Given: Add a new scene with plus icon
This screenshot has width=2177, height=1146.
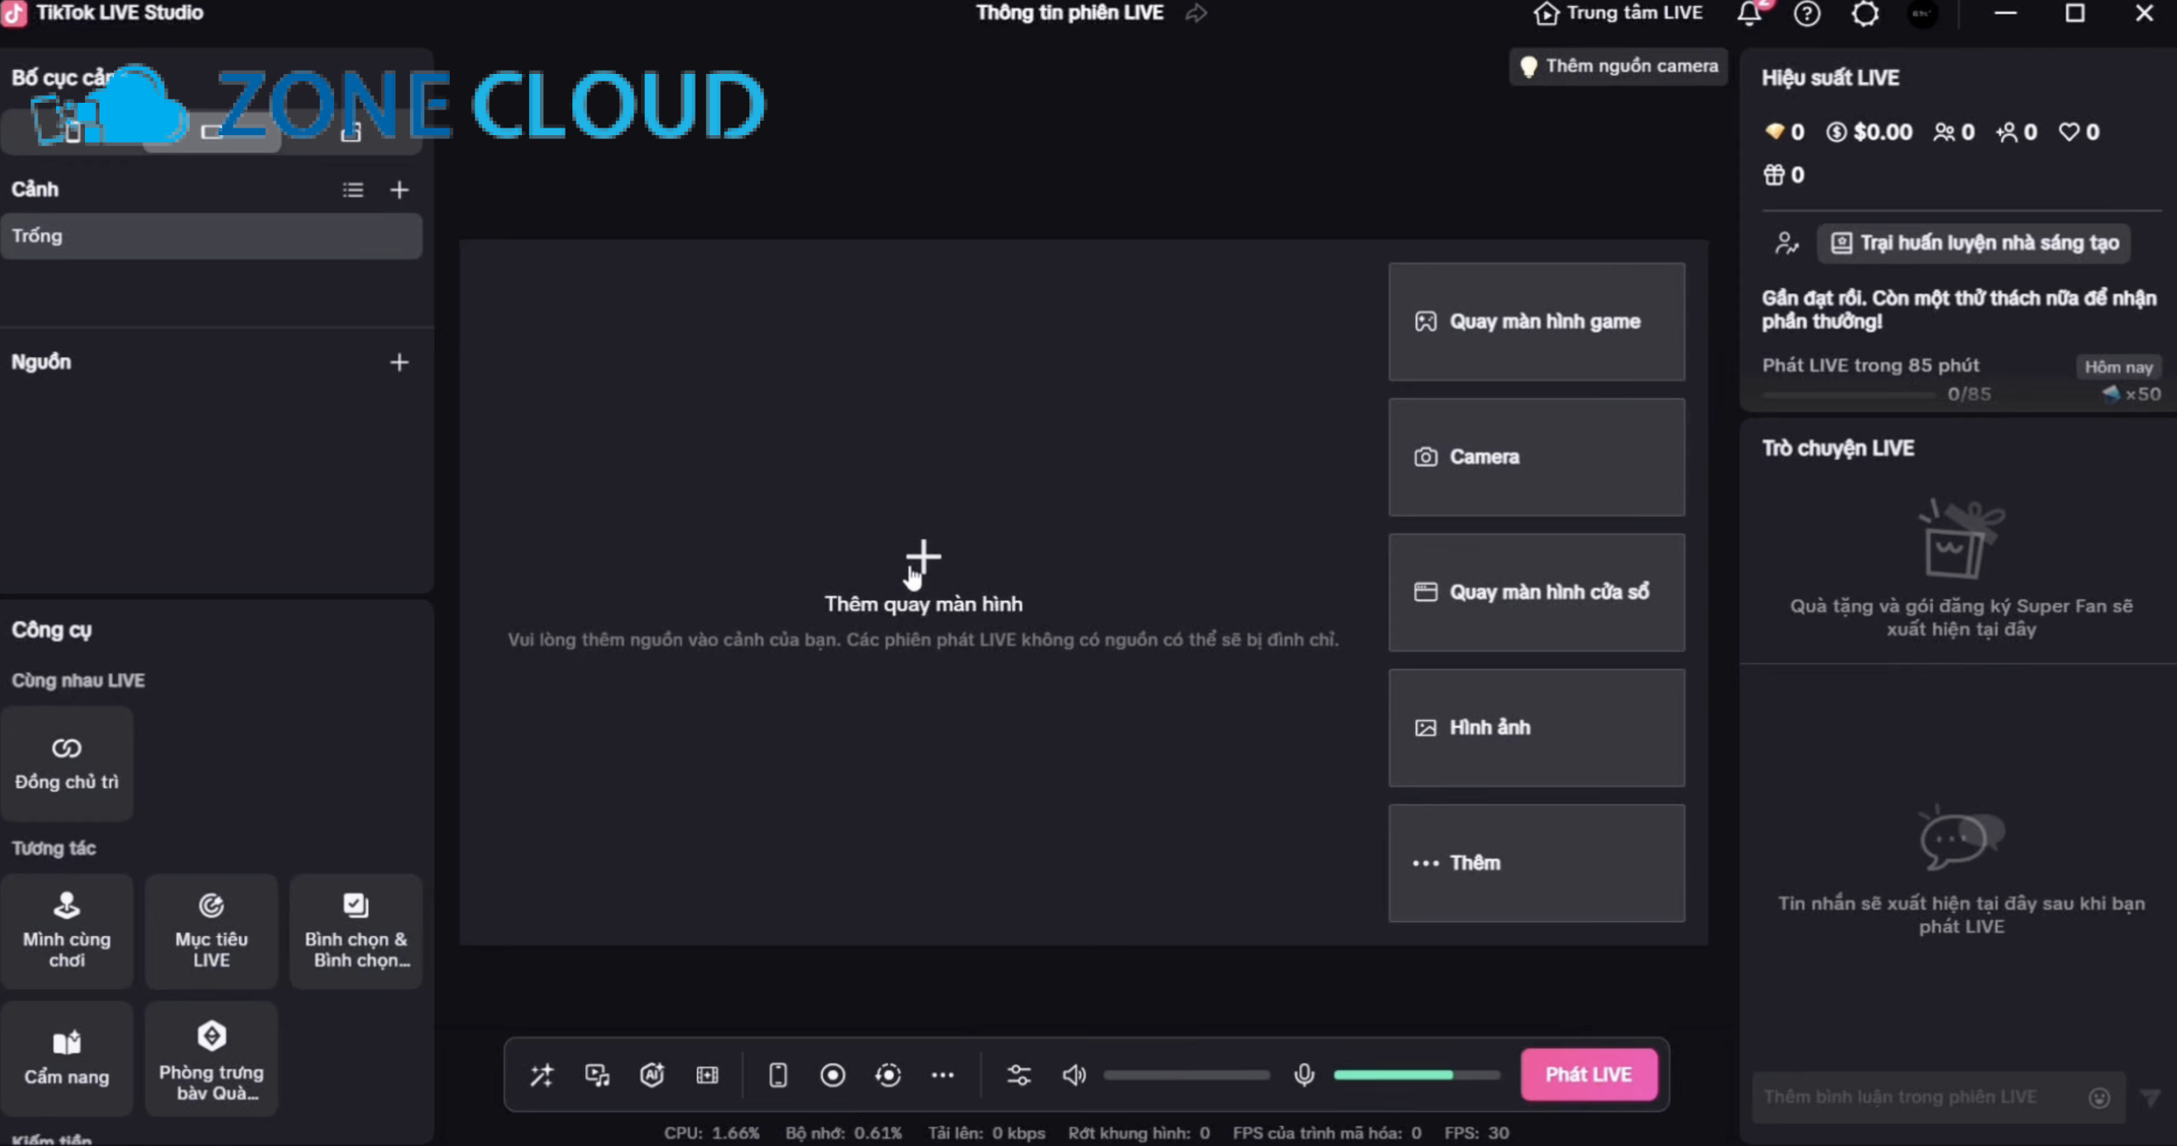Looking at the screenshot, I should pos(399,190).
